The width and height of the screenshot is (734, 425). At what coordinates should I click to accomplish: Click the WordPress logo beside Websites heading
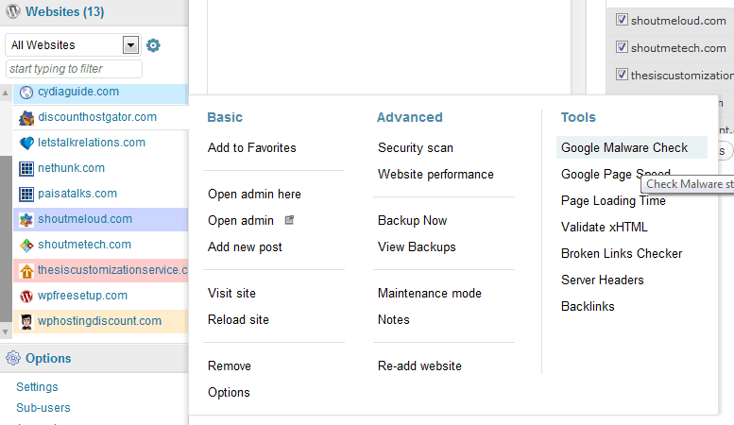coord(13,11)
